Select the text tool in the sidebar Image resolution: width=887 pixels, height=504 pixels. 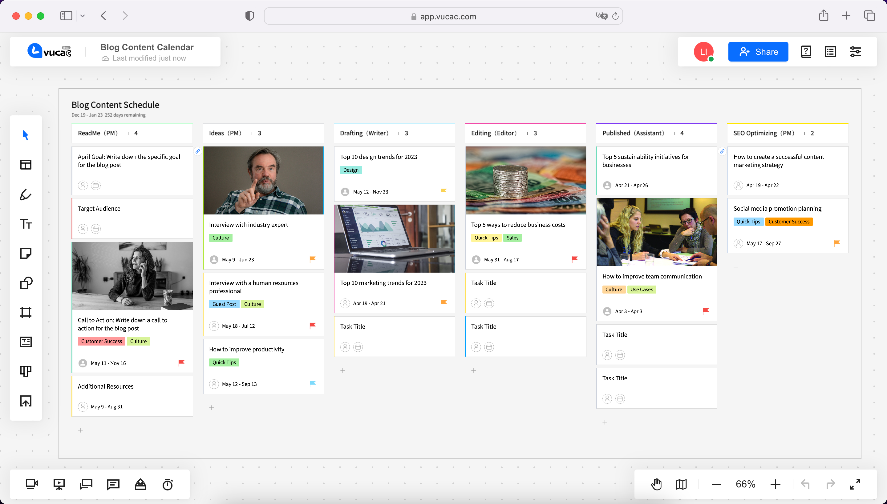coord(26,224)
